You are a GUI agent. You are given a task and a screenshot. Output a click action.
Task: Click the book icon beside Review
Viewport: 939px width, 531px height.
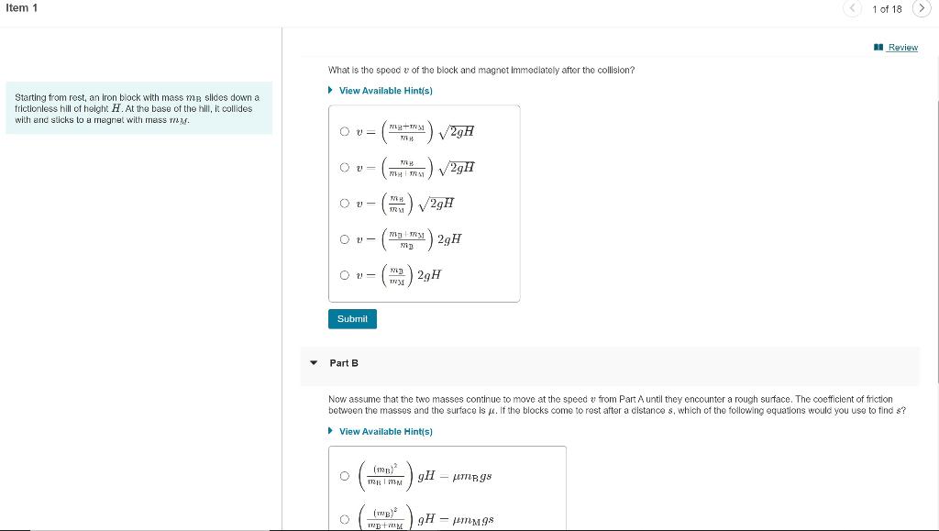point(877,47)
